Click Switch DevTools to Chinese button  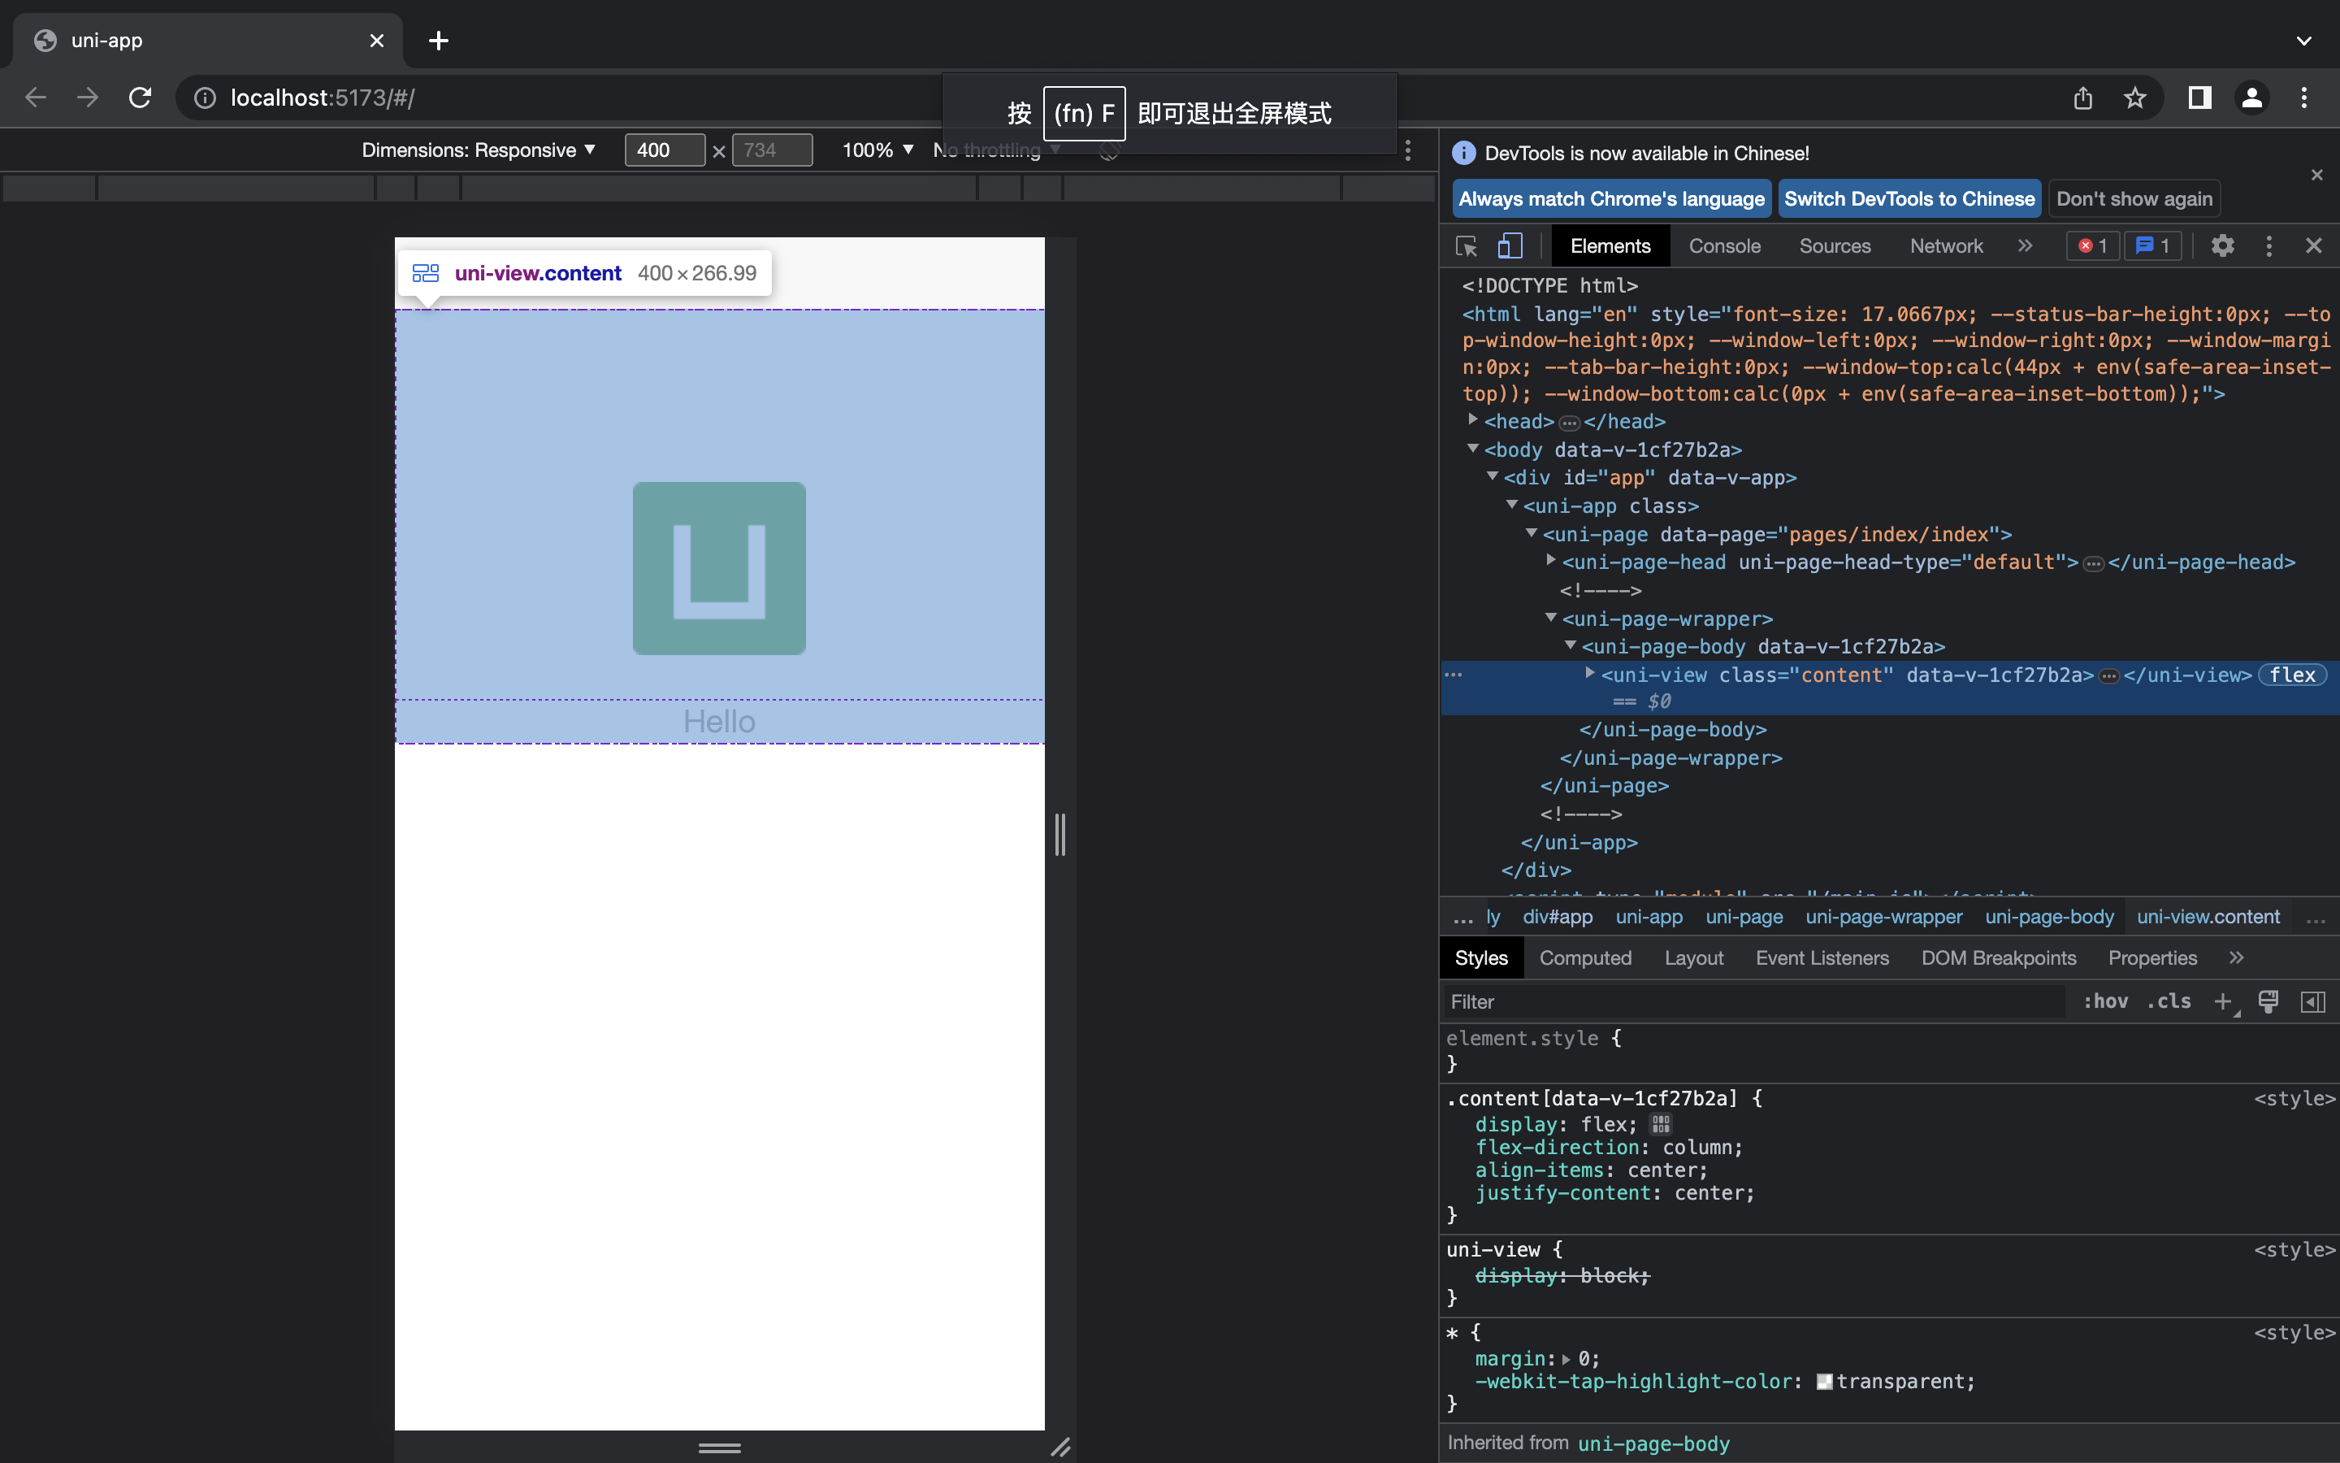(1909, 198)
